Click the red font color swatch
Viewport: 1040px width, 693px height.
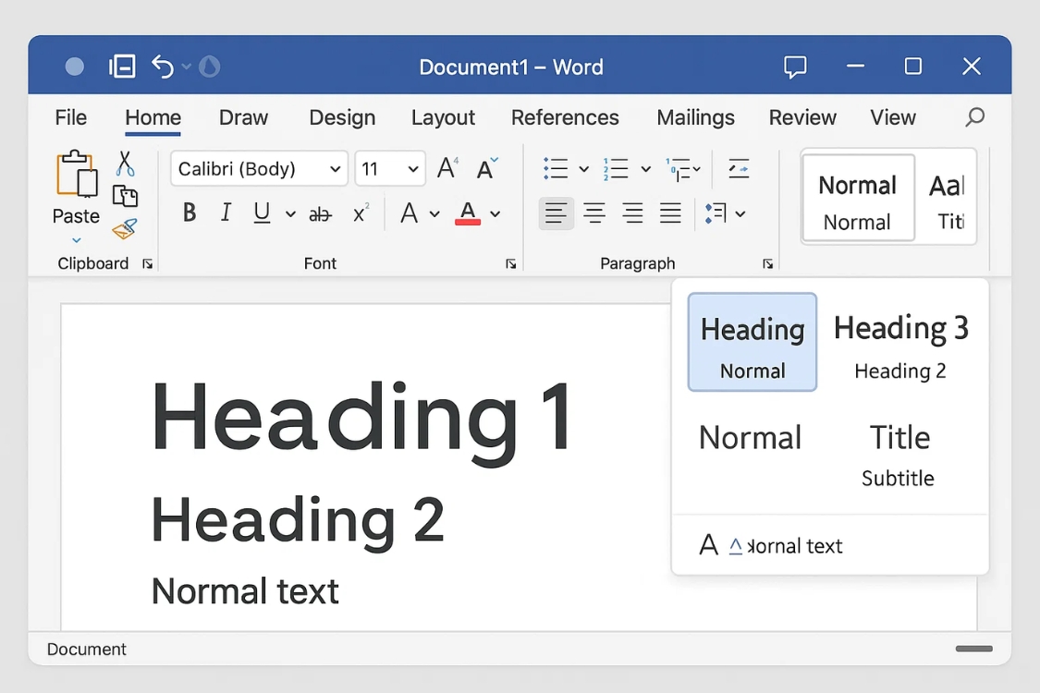tap(466, 222)
